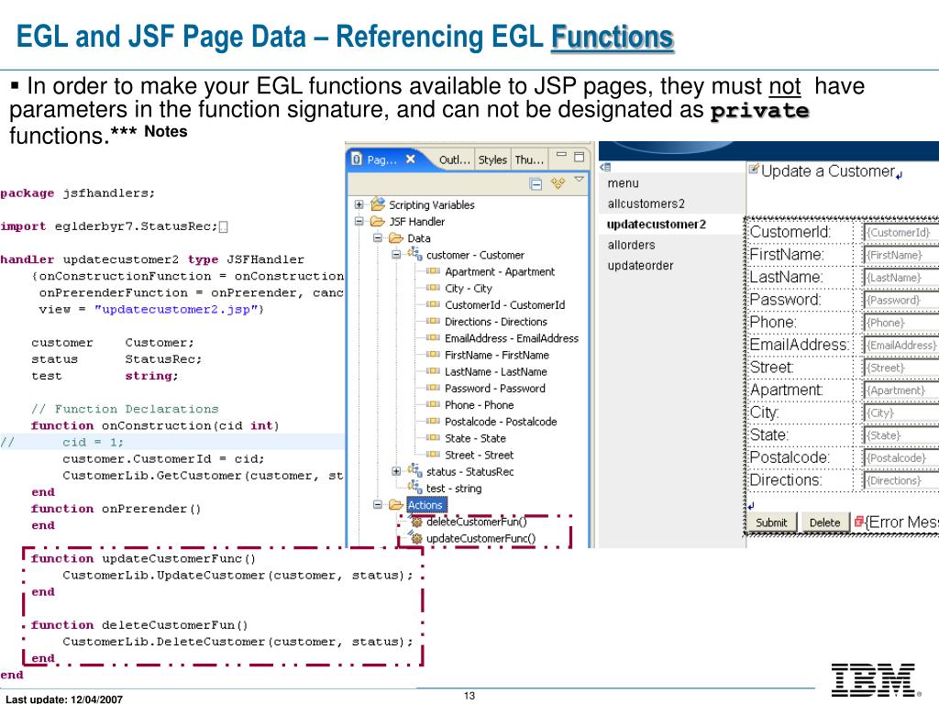Viewport: 939px width, 704px height.
Task: Click the yellow link icon in Page Data toolbar
Action: [558, 183]
